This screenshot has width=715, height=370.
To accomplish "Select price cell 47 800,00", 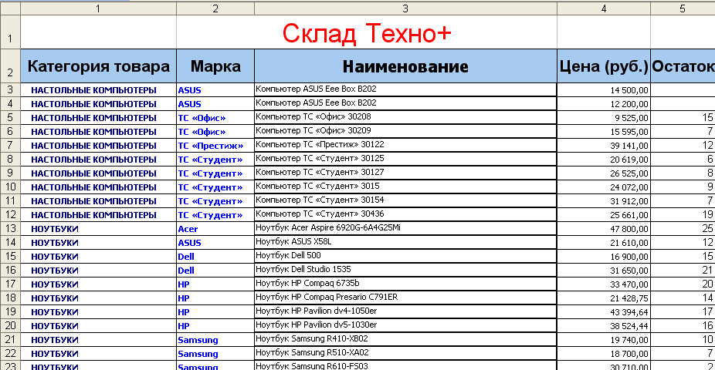I will [604, 229].
